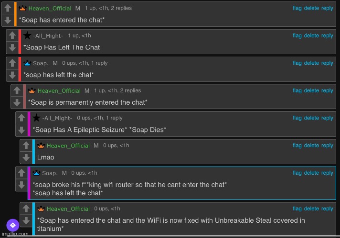
Task: Upvote the 'Soap has entered the chat' comment
Action: [x=8, y=8]
